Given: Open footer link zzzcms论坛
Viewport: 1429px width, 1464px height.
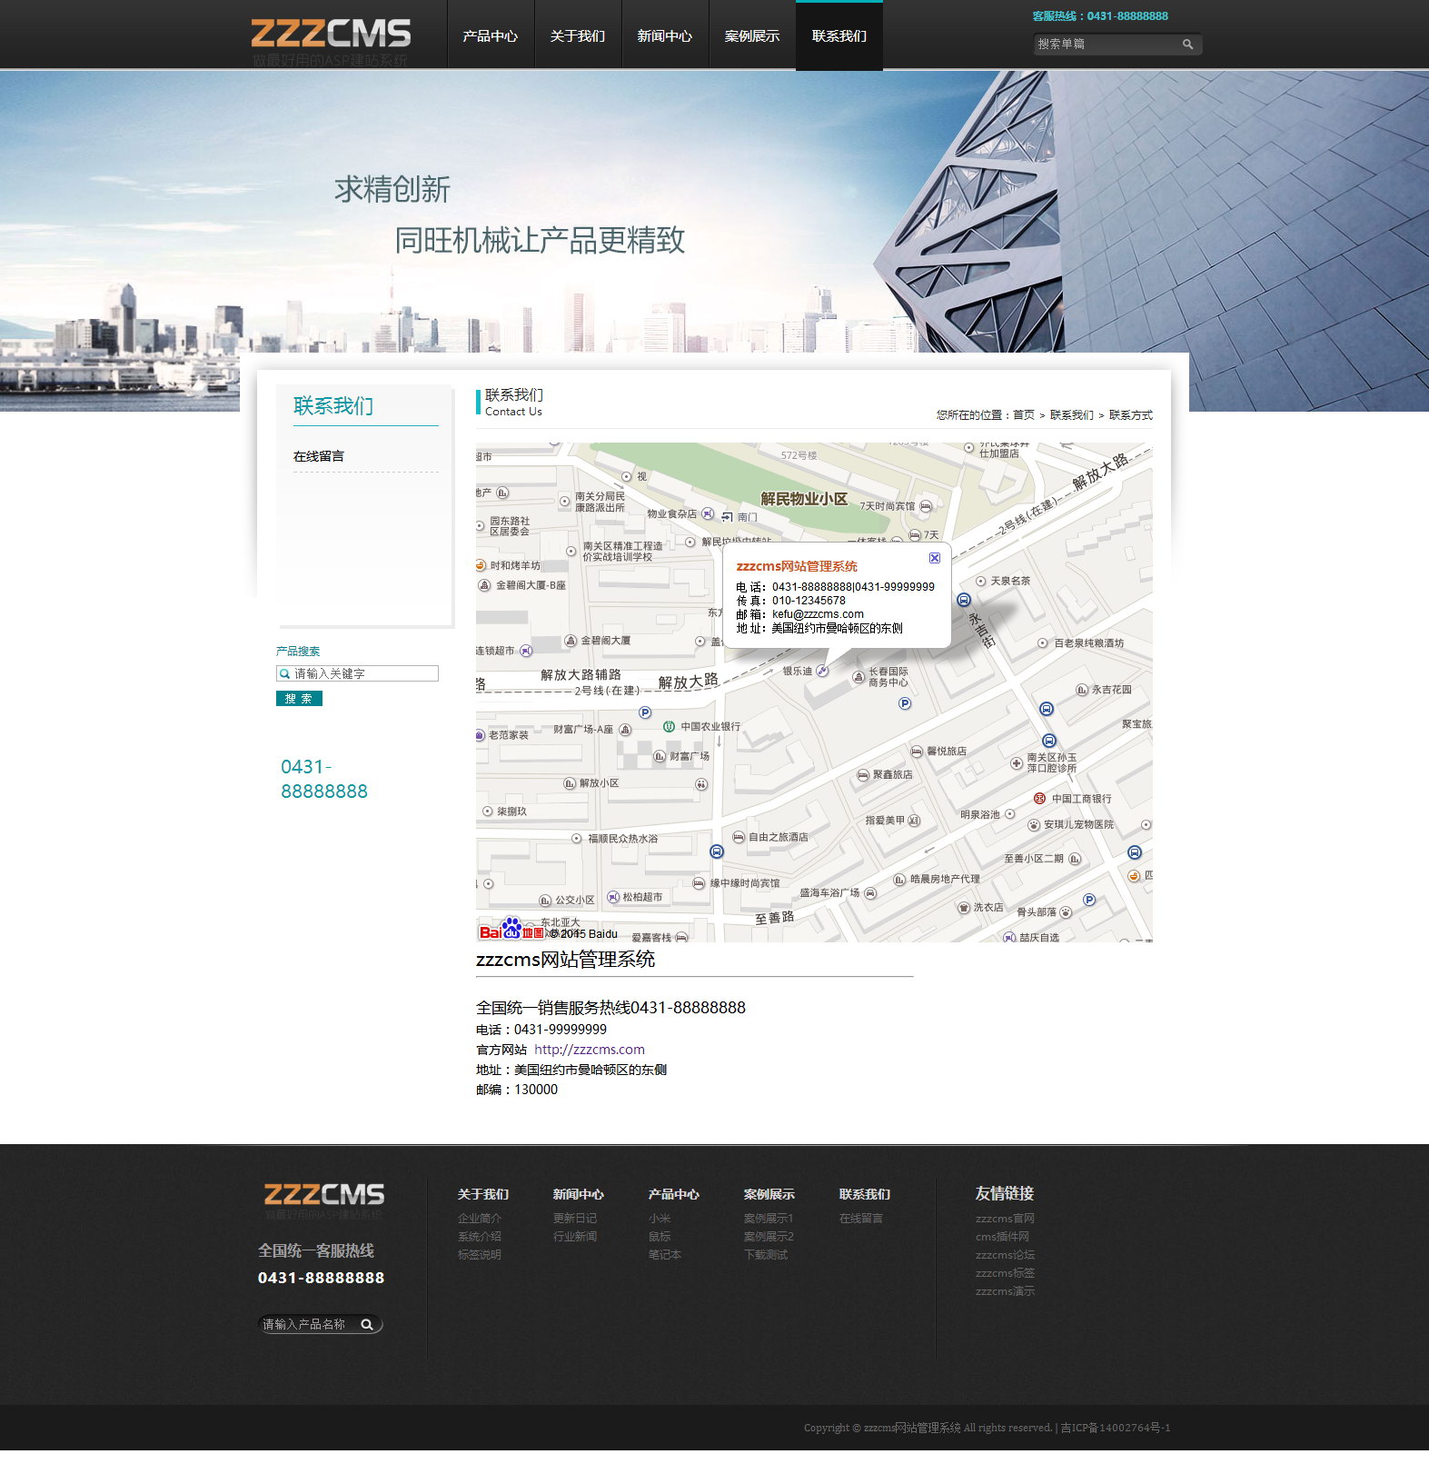Looking at the screenshot, I should [1005, 1255].
